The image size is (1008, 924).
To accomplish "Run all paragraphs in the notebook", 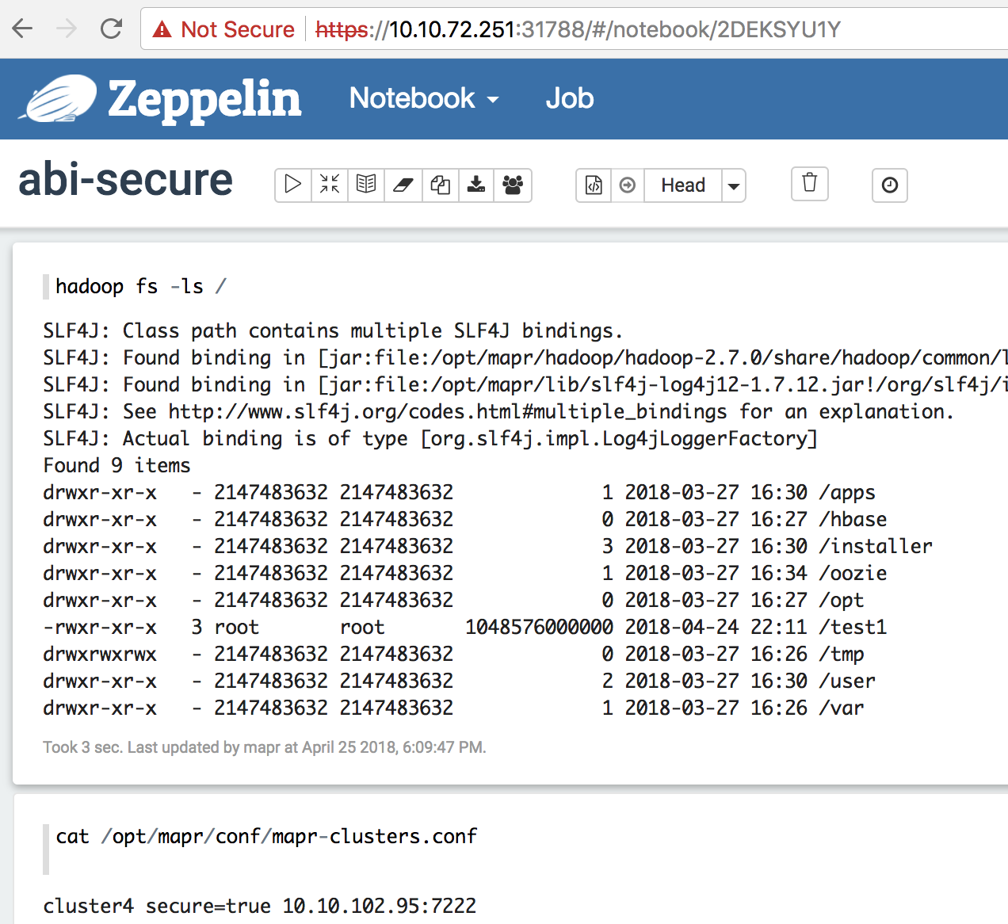I will [292, 185].
